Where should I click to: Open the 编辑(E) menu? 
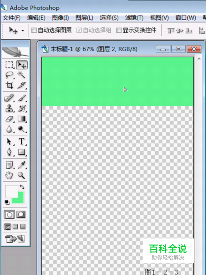tap(36, 18)
